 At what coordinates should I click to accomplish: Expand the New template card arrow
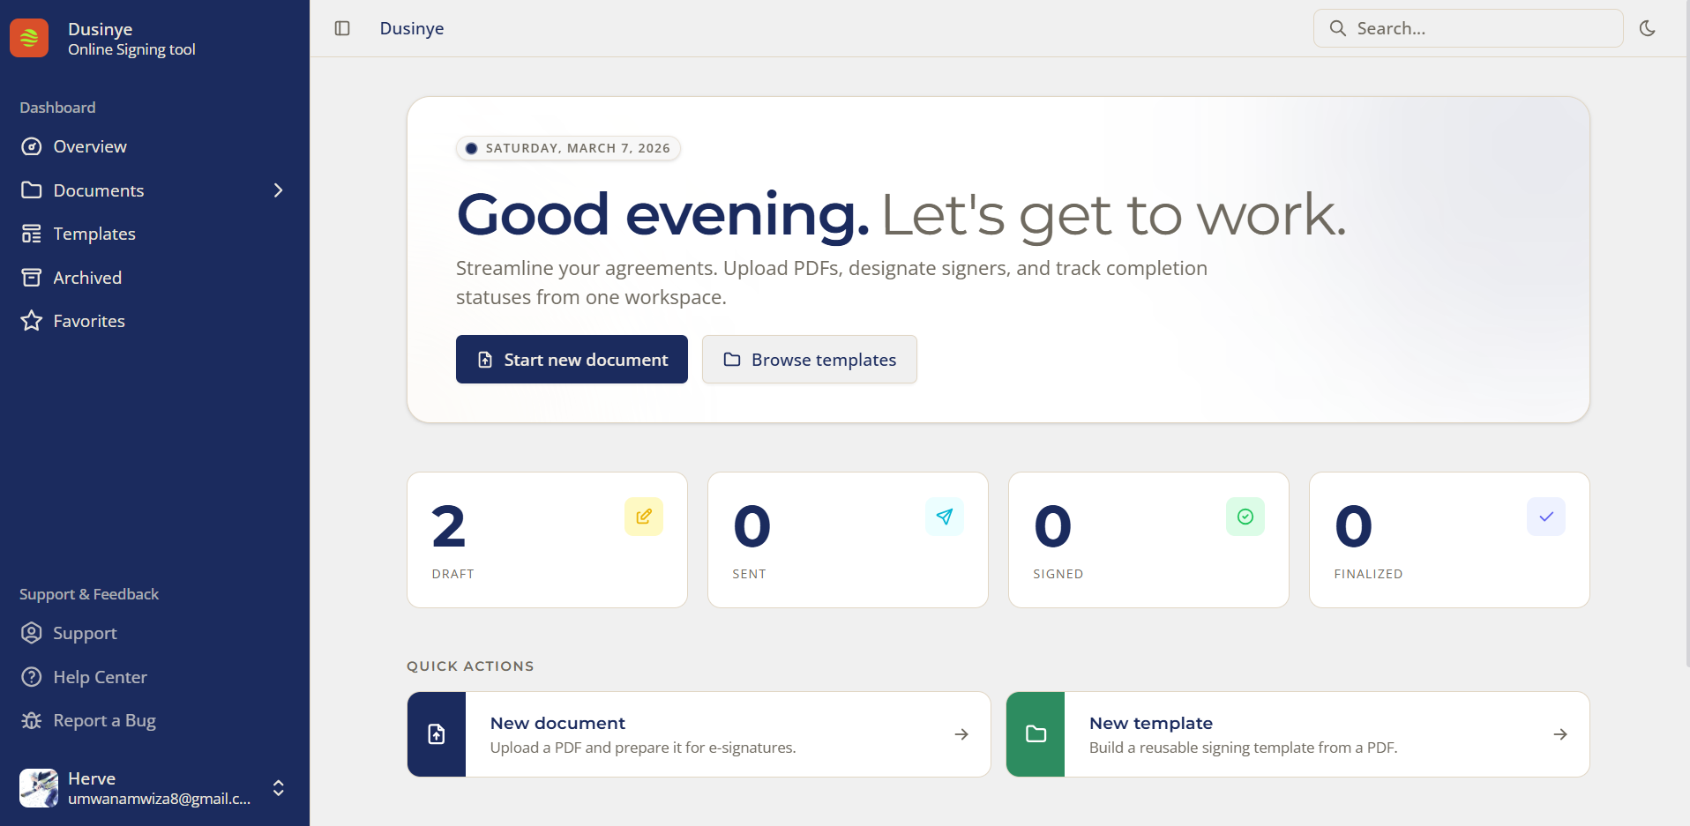coord(1560,734)
